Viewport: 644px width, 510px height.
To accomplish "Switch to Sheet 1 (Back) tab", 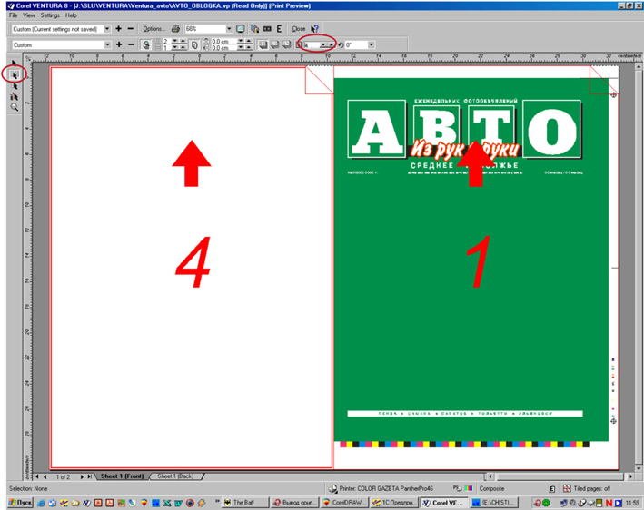I will click(175, 476).
